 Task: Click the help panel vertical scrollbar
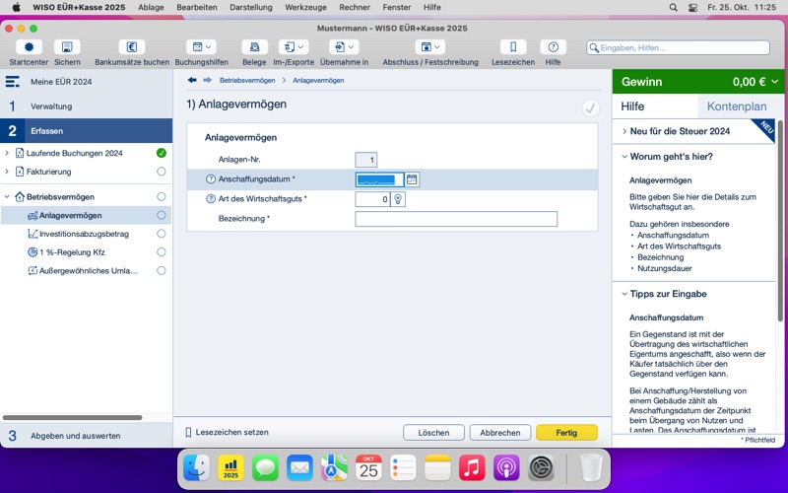click(780, 220)
